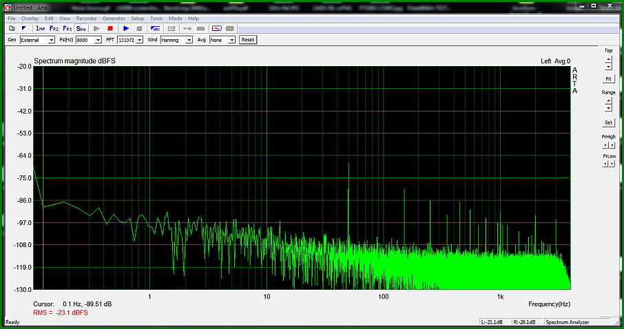Switch to Fr2 dual-channel frequency response mode
Image resolution: width=624 pixels, height=329 pixels.
(54, 28)
